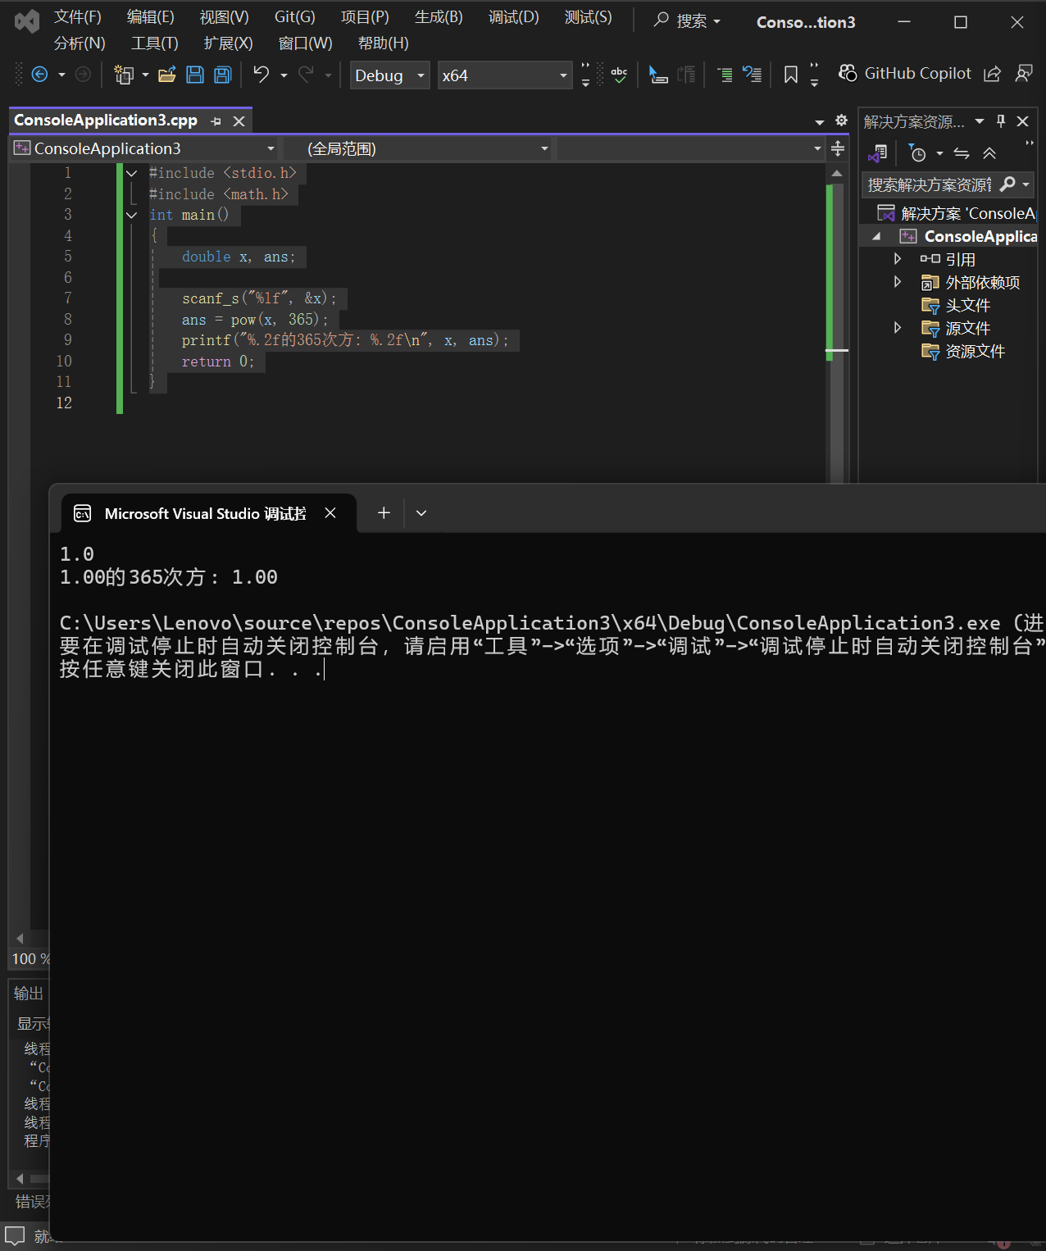Image resolution: width=1046 pixels, height=1251 pixels.
Task: Open the 工具(T) menu
Action: (155, 43)
